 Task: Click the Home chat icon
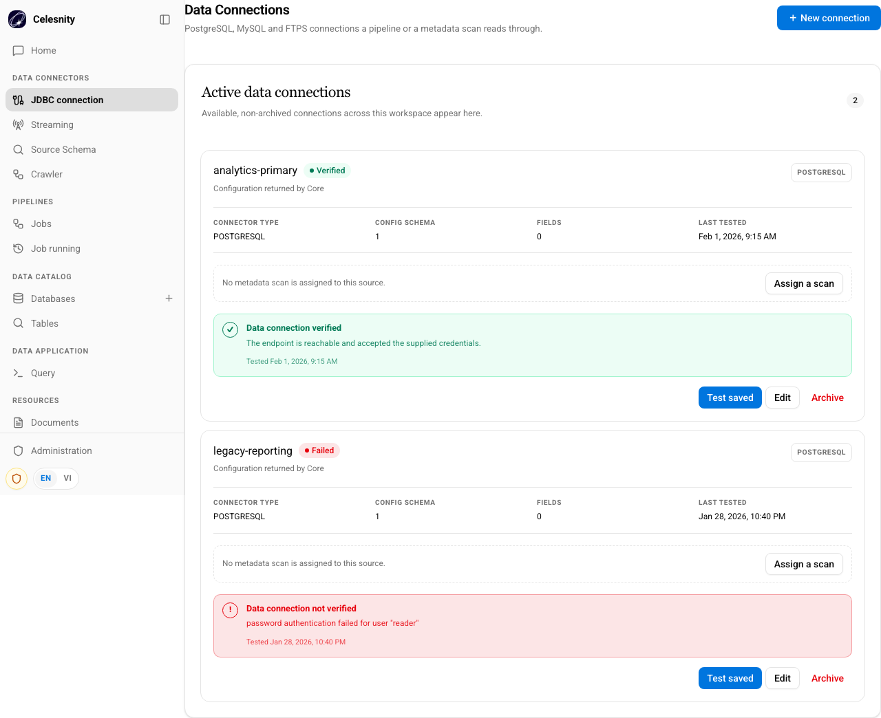tap(19, 50)
